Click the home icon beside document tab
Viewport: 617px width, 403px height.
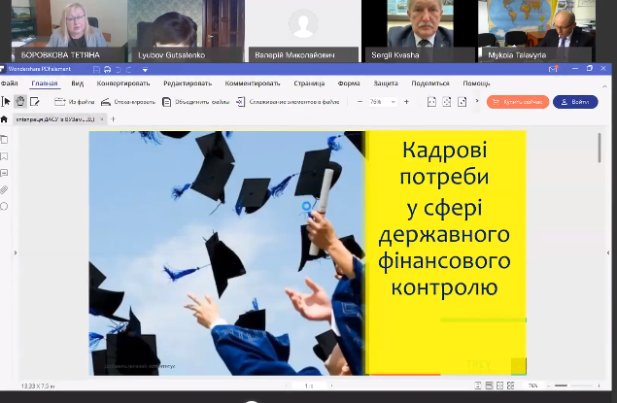point(5,119)
